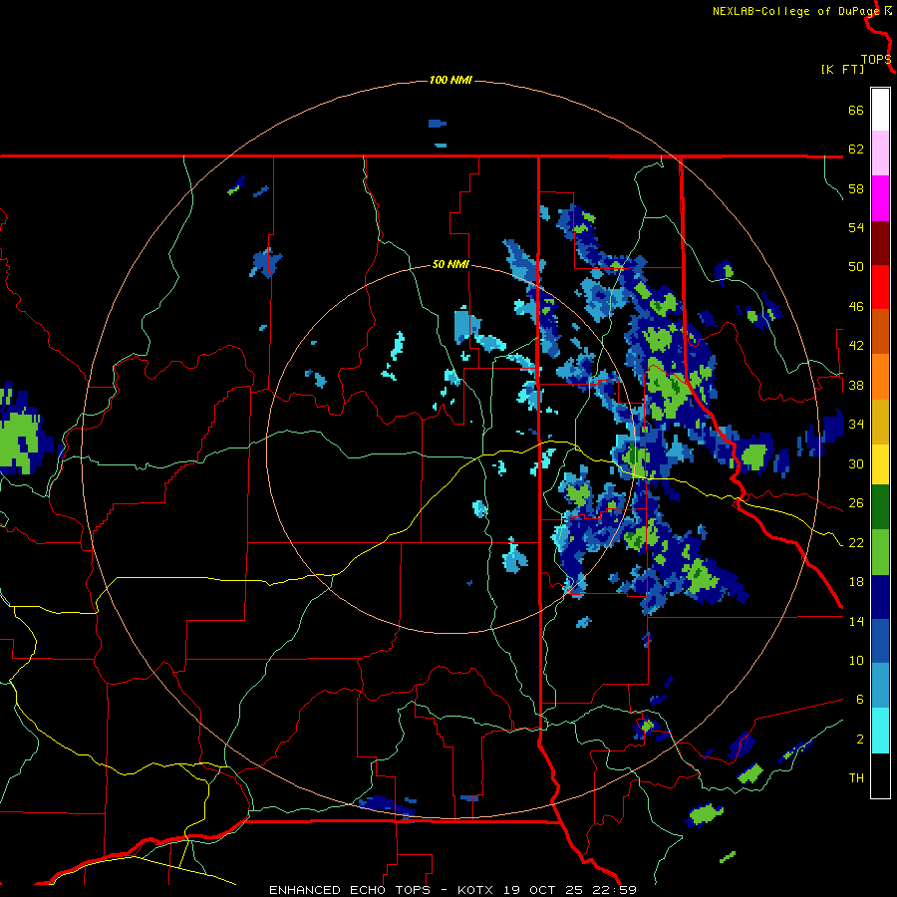Click the navy blue legend swatch
This screenshot has width=897, height=897.
pos(880,597)
